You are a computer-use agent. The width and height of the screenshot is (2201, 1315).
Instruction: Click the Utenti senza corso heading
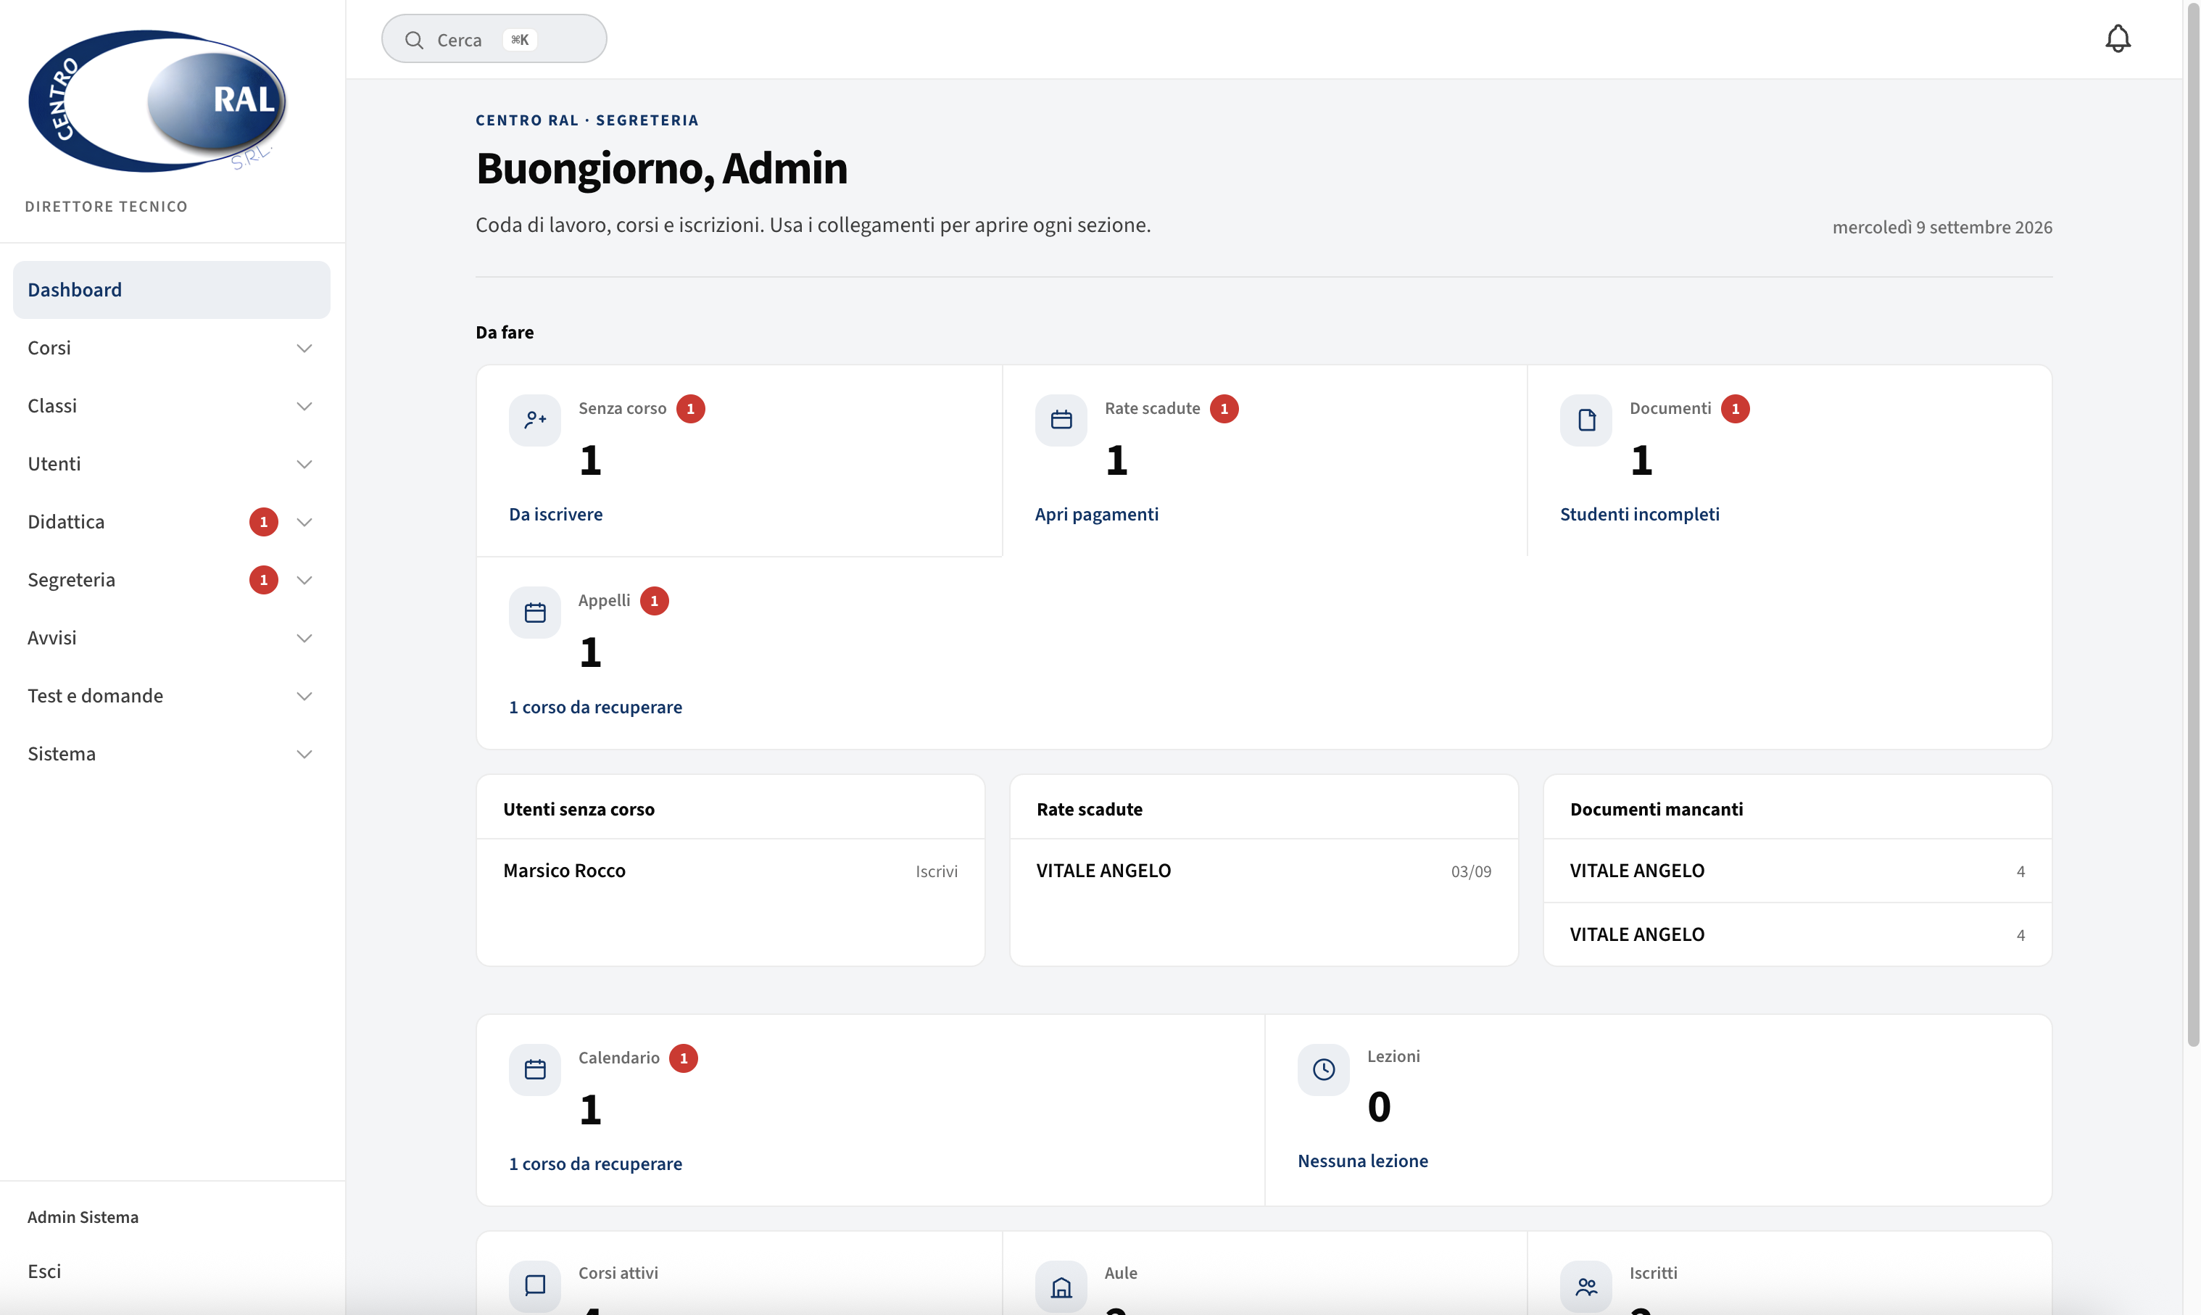[579, 809]
